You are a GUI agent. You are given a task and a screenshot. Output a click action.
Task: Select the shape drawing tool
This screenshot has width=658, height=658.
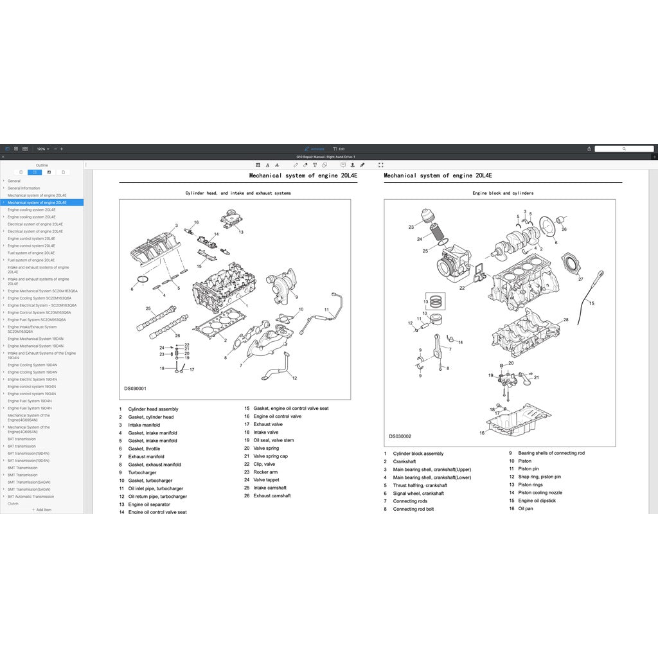(x=325, y=165)
